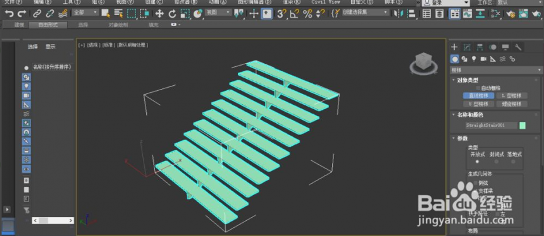Toggle the Spinner Snap icon
This screenshot has height=236, width=544.
coord(320,13)
